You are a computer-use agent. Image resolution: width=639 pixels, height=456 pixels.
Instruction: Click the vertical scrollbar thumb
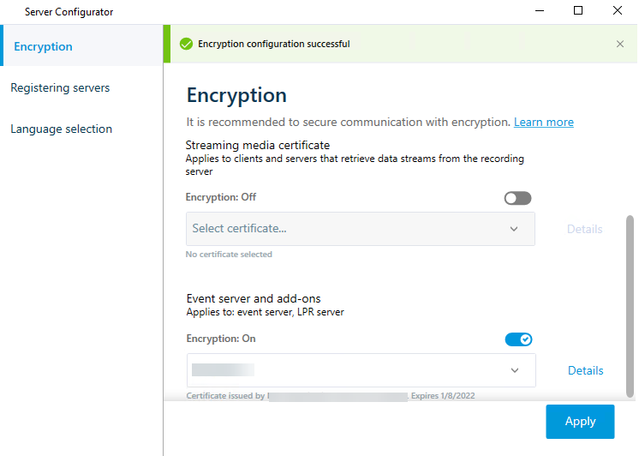click(x=631, y=304)
